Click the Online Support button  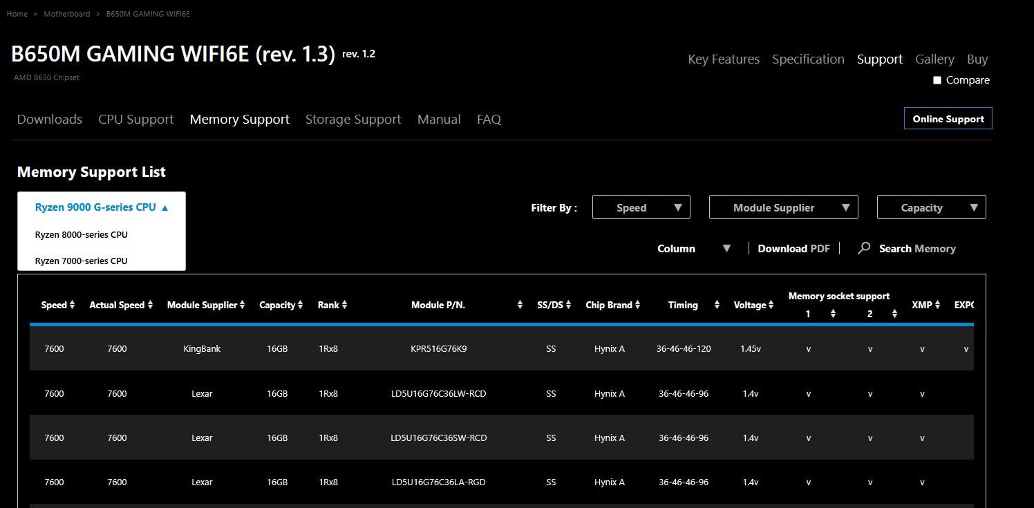tap(948, 119)
